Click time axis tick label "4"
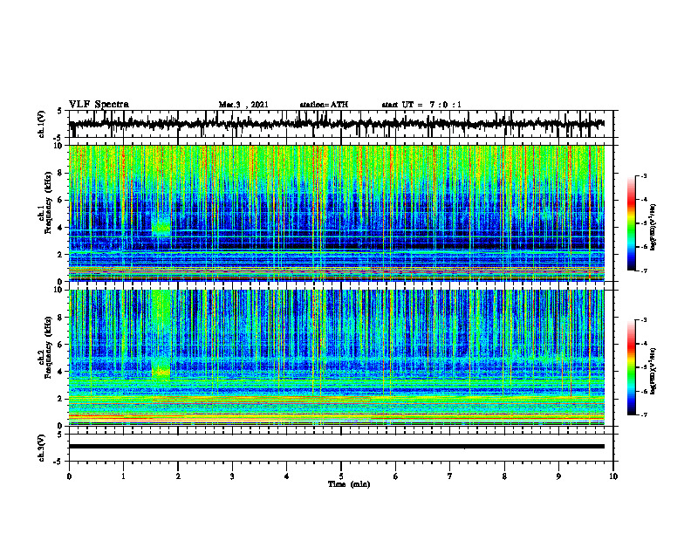The width and height of the screenshot is (691, 534). coord(286,476)
